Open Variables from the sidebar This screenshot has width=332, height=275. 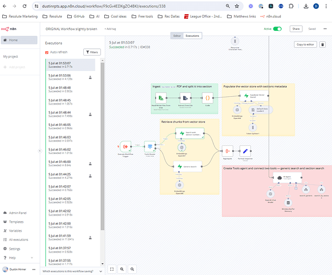coord(15,230)
